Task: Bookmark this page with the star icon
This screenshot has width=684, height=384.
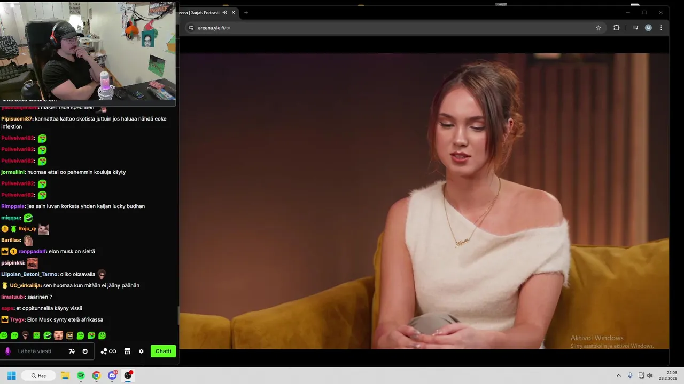Action: point(598,28)
